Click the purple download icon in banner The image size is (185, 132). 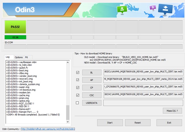(153, 8)
